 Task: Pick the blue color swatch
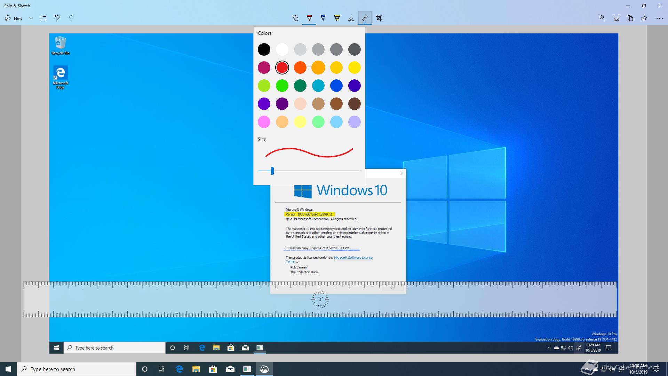pyautogui.click(x=336, y=86)
